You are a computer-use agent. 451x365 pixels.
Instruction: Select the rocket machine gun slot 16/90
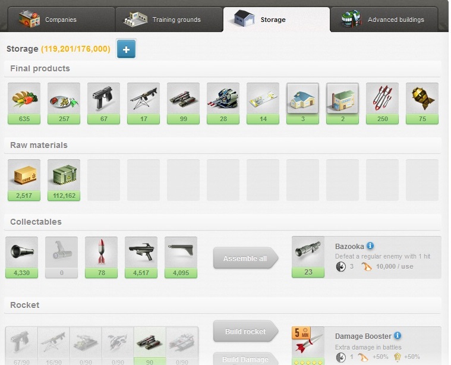tap(54, 346)
